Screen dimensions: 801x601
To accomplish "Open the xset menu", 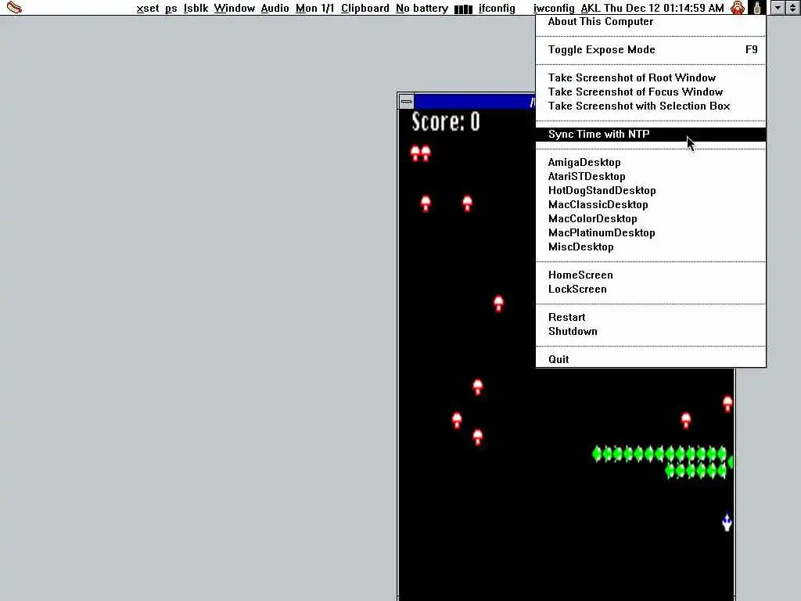I will [148, 8].
